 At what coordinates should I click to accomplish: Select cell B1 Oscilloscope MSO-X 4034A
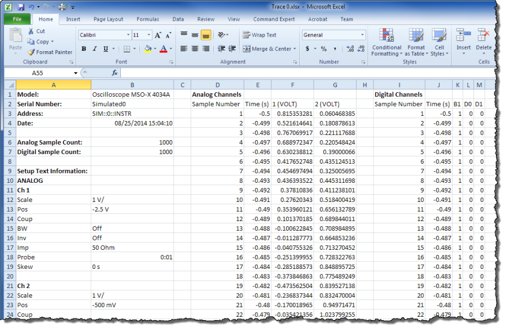[132, 95]
